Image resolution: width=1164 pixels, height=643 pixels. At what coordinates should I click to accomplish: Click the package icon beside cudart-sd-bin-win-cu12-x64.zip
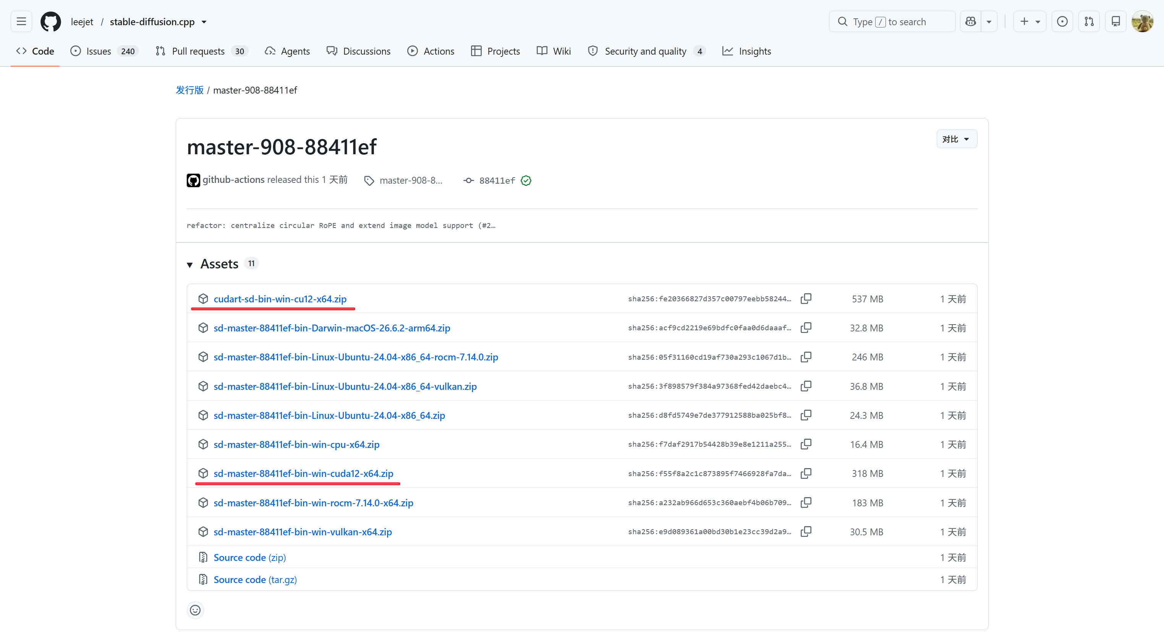pyautogui.click(x=203, y=299)
